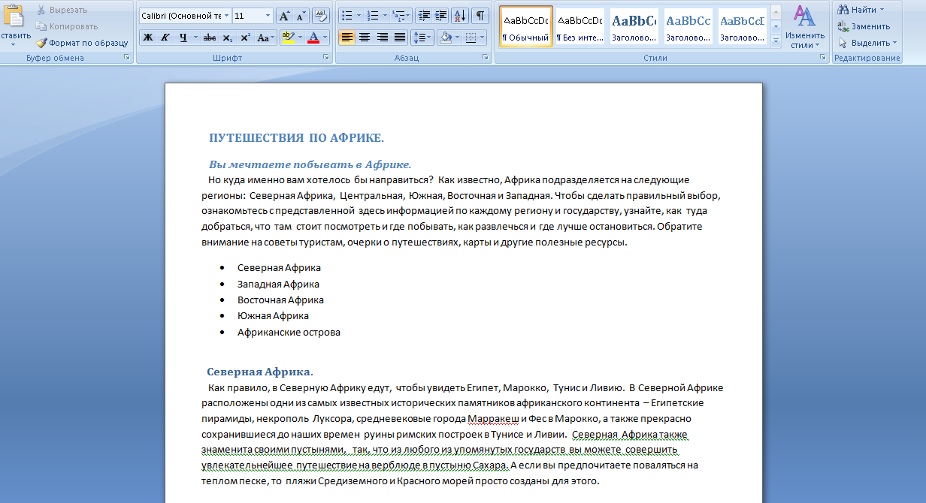Toggle italic formatting with К
This screenshot has height=503, width=926.
166,37
